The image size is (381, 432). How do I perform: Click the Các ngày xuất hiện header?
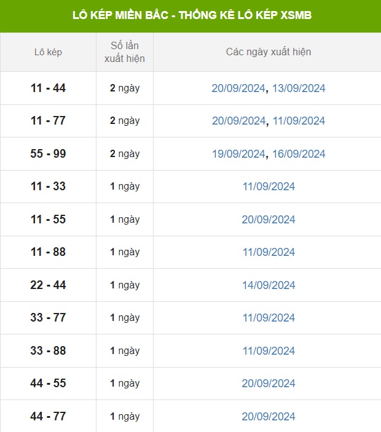tap(269, 52)
